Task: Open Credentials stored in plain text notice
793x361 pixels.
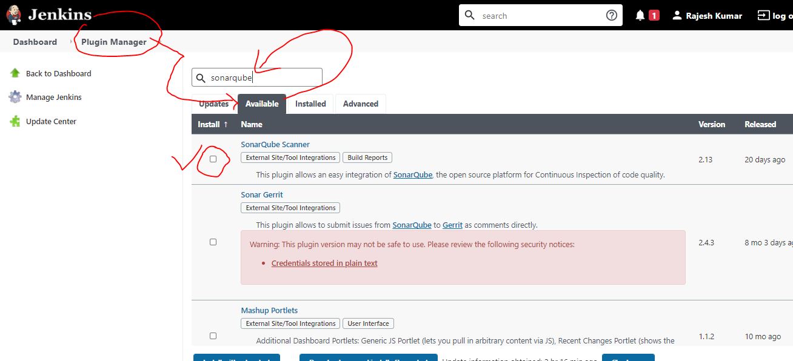Action: point(324,263)
